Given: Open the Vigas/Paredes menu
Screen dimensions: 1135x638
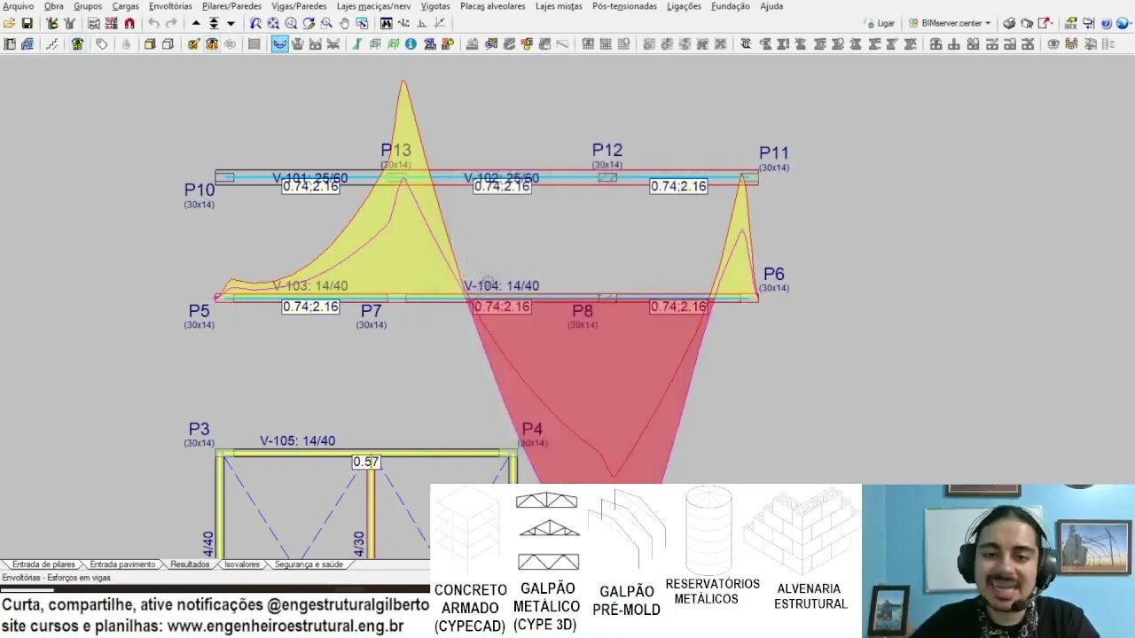Looking at the screenshot, I should pyautogui.click(x=299, y=6).
